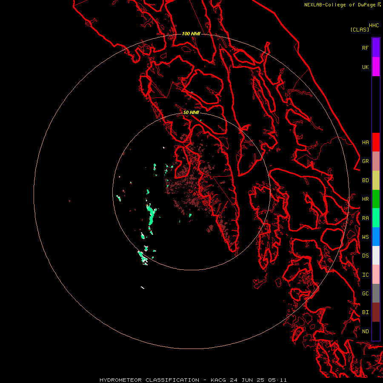Viewport: 383px width, 383px height.
Task: Click the DS white color swatch
Action: point(376,255)
